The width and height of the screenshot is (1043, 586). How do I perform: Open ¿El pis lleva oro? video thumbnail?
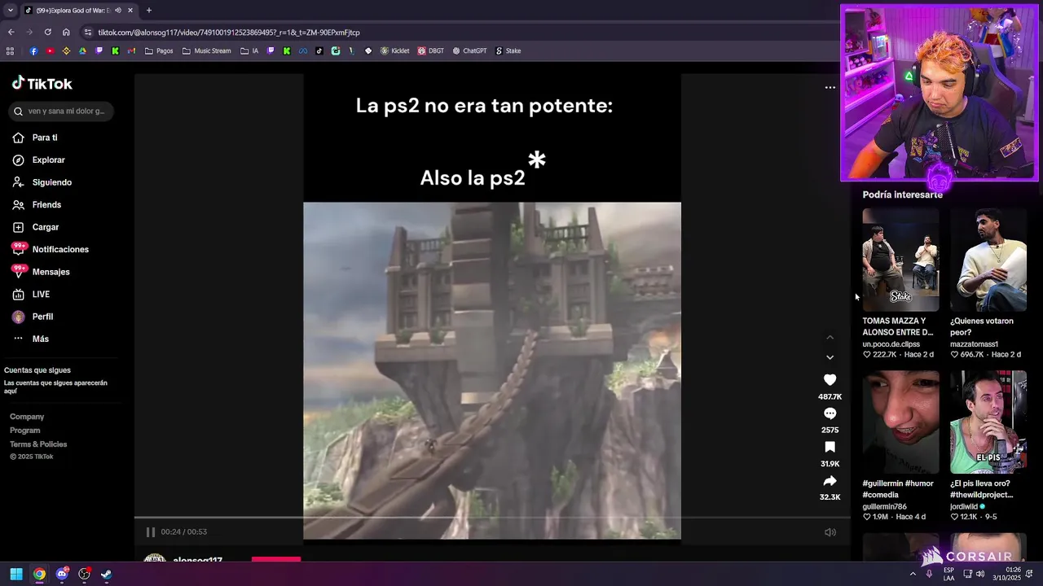[988, 422]
